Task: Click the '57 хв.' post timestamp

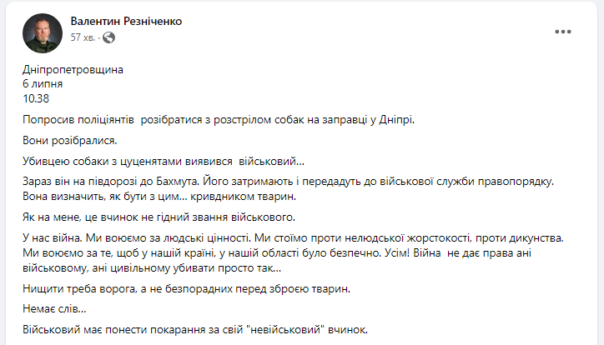Action: coord(83,37)
